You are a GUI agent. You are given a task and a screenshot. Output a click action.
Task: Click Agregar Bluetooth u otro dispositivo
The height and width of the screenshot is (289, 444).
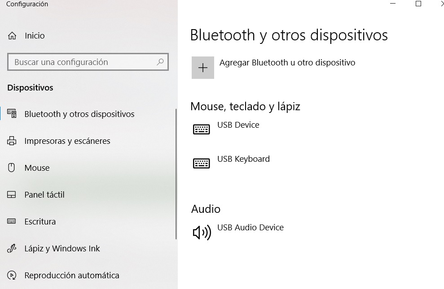click(287, 63)
